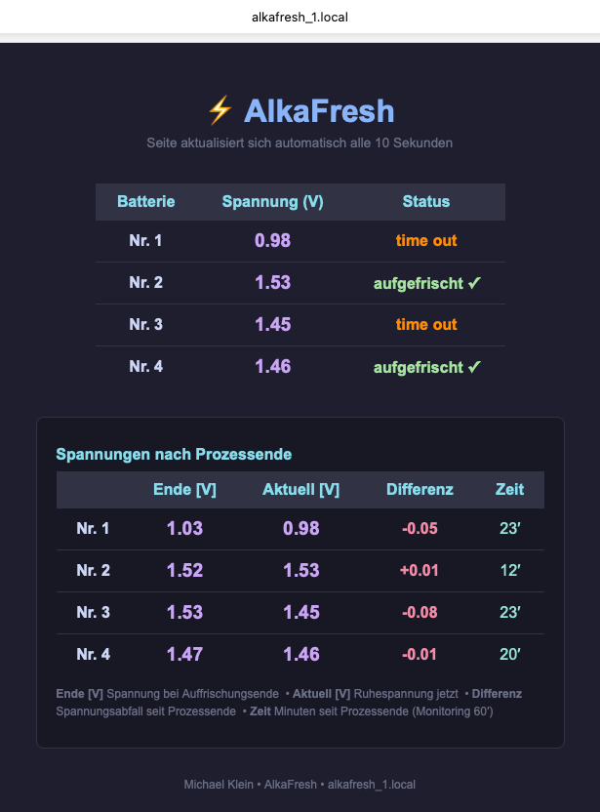Viewport: 600px width, 812px height.
Task: Click the lightning bolt AlkaFresh logo icon
Action: (220, 110)
